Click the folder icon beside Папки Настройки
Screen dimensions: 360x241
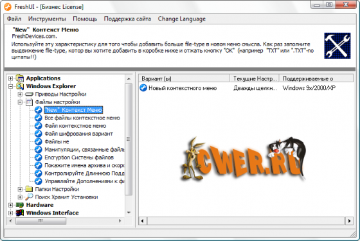click(x=29, y=189)
